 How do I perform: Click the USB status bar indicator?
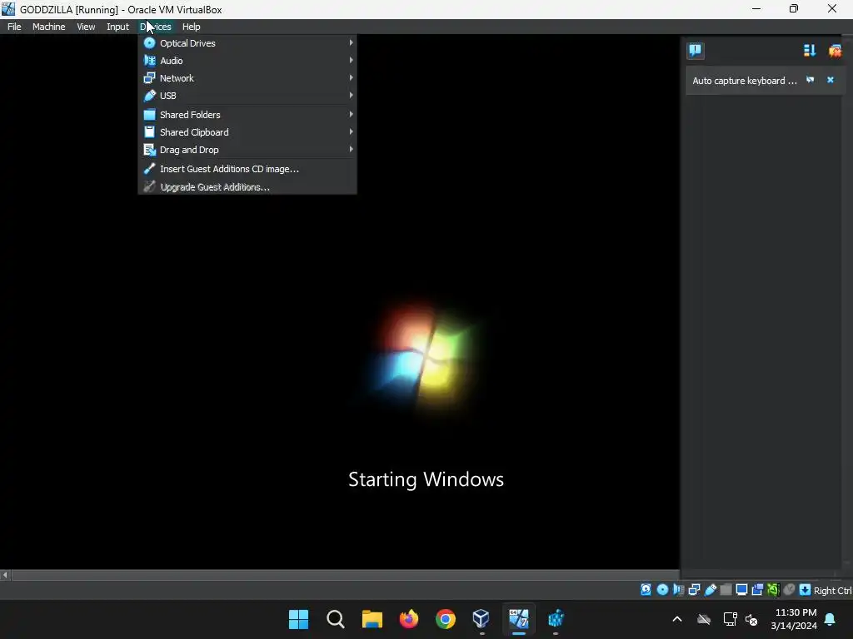[710, 590]
